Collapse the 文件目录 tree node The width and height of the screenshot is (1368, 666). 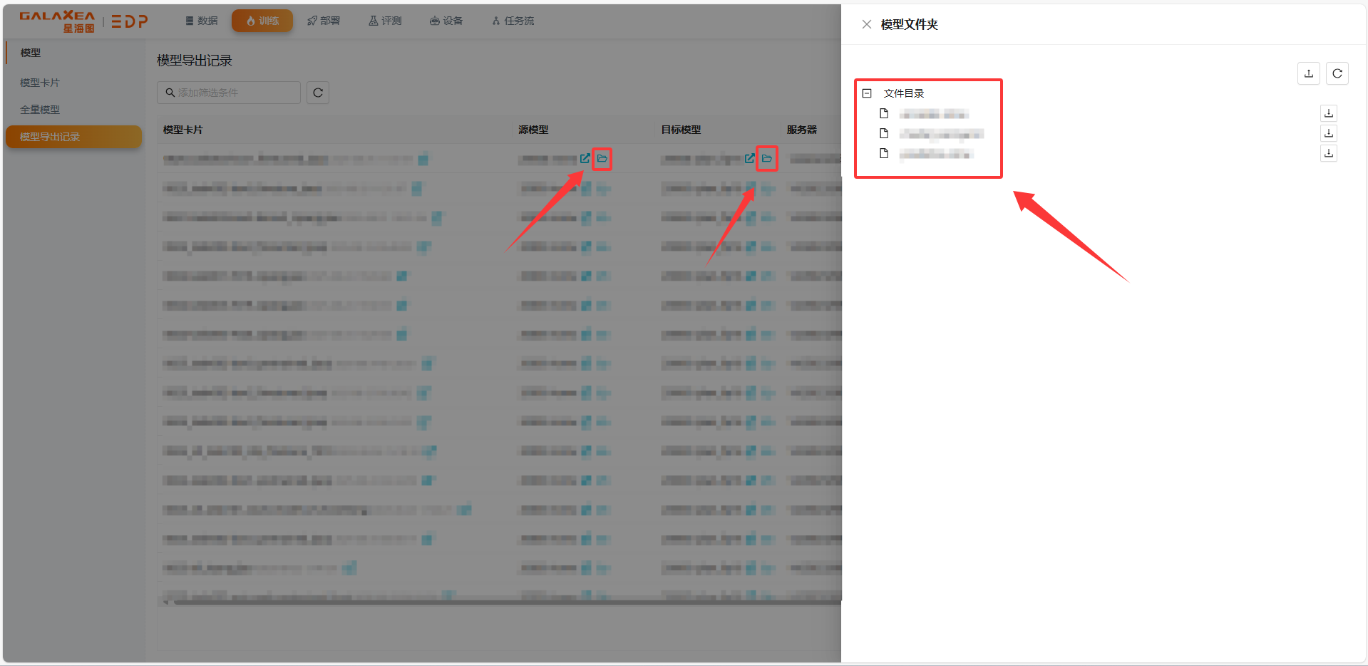tap(867, 93)
